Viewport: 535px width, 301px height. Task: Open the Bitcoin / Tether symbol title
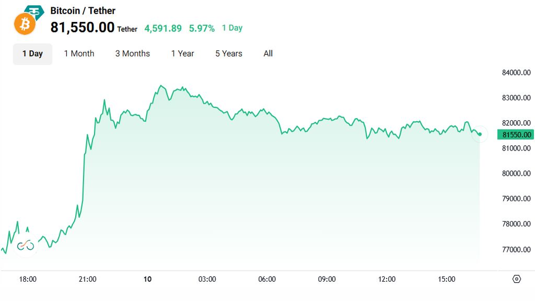(83, 10)
